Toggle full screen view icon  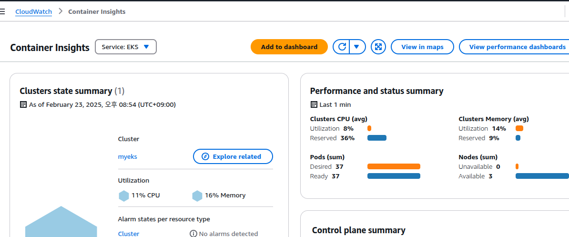pyautogui.click(x=378, y=47)
